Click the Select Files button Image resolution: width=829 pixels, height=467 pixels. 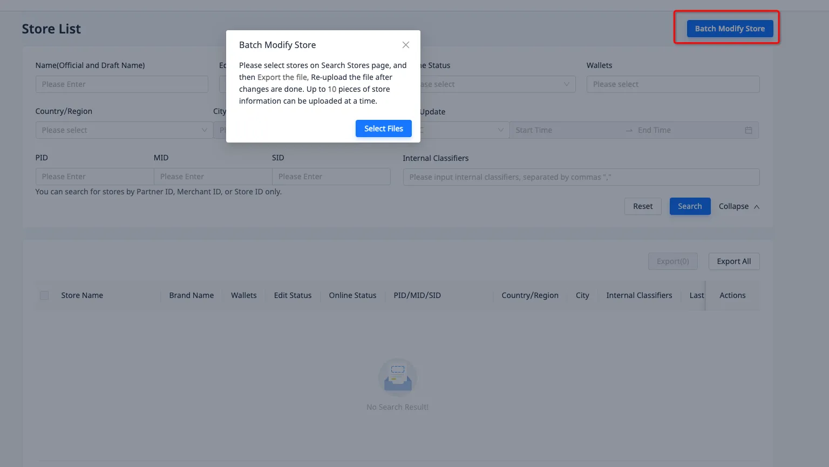(383, 128)
